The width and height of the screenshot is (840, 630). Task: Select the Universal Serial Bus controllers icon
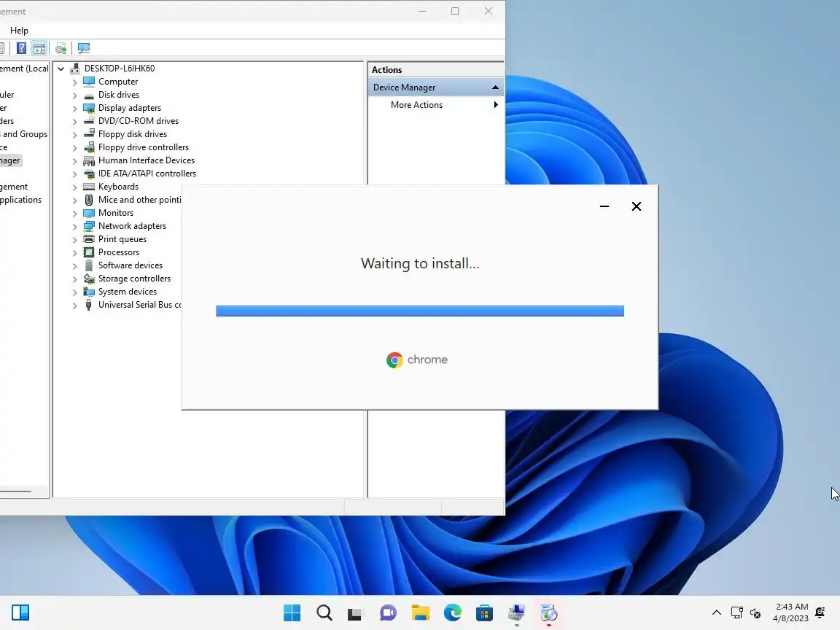(x=89, y=305)
